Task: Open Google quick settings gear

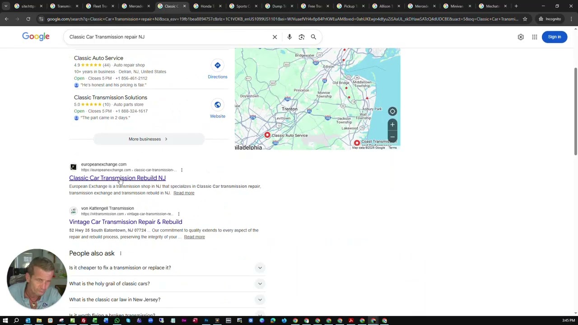Action: pos(521,37)
